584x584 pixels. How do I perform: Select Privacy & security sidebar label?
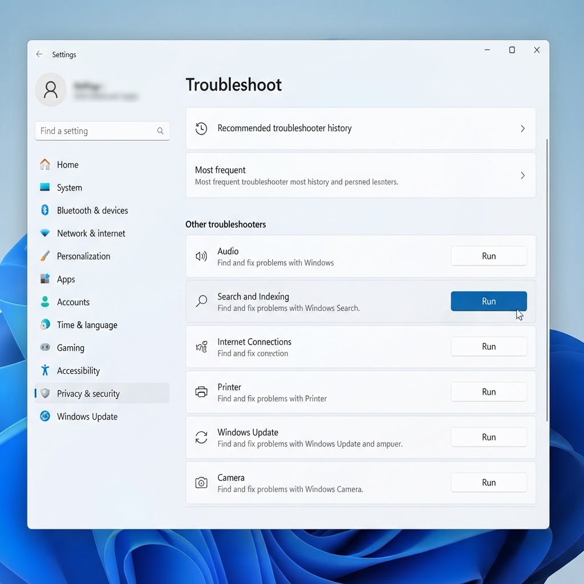point(88,394)
